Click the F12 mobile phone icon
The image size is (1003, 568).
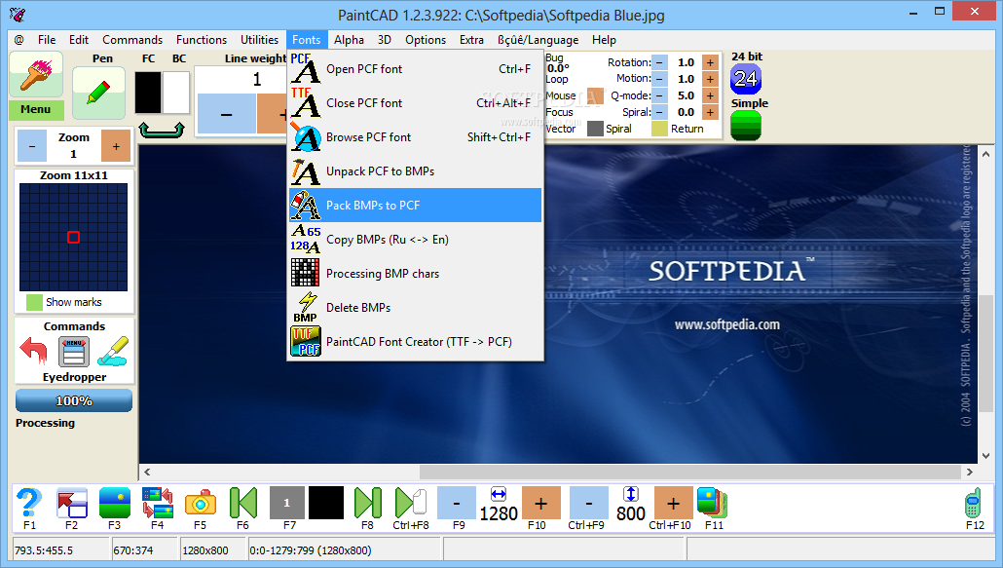973,503
